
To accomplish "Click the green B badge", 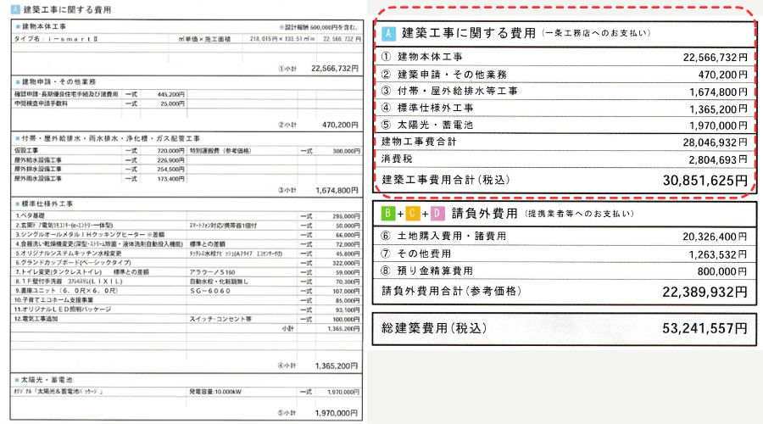I will (387, 213).
